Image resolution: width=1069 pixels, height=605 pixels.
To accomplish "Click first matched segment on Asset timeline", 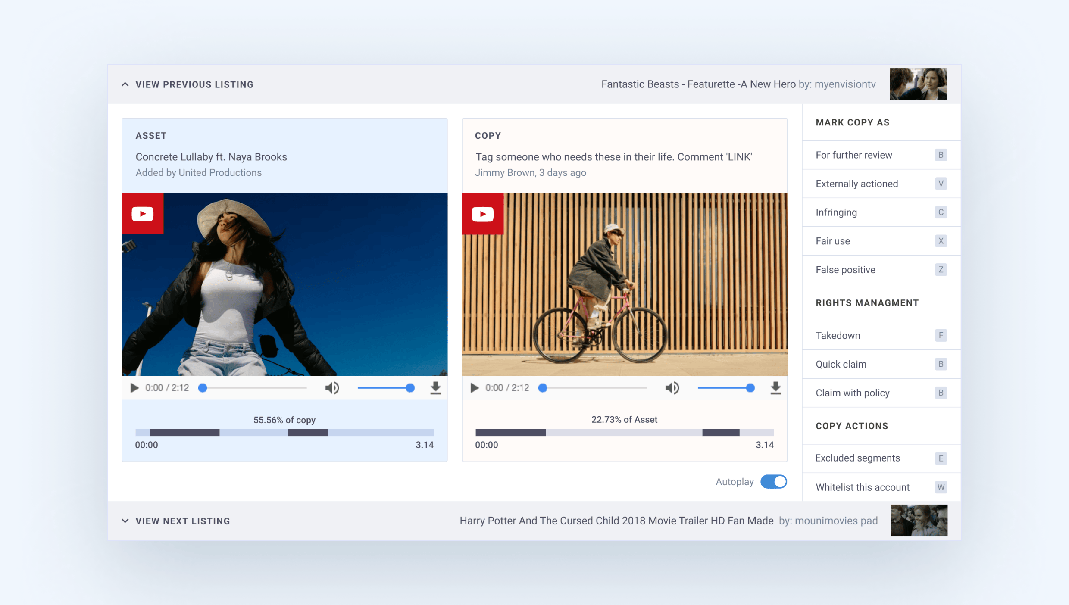I will 184,433.
